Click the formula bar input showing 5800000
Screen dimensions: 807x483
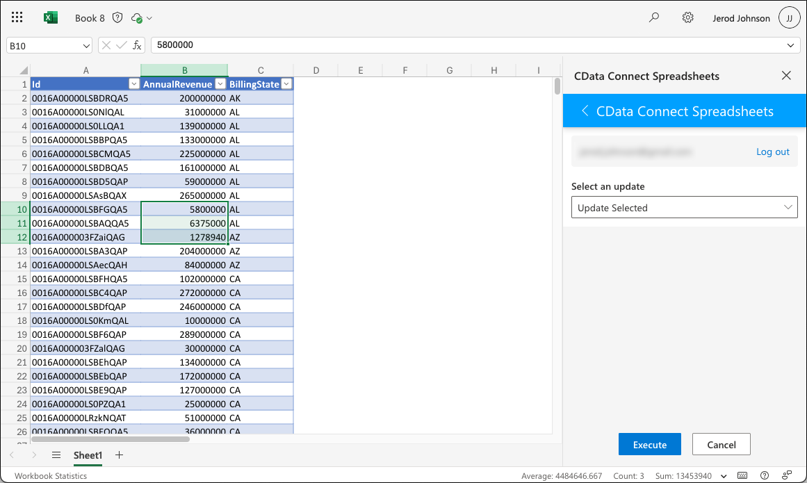point(466,45)
